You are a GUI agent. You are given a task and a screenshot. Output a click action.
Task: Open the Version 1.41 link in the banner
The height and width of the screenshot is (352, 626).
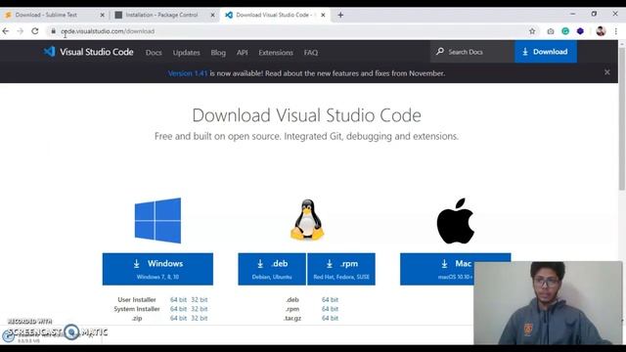tap(188, 73)
